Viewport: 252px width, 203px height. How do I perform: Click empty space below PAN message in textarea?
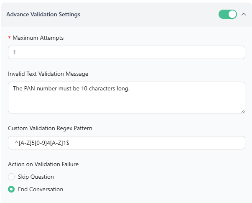[125, 104]
